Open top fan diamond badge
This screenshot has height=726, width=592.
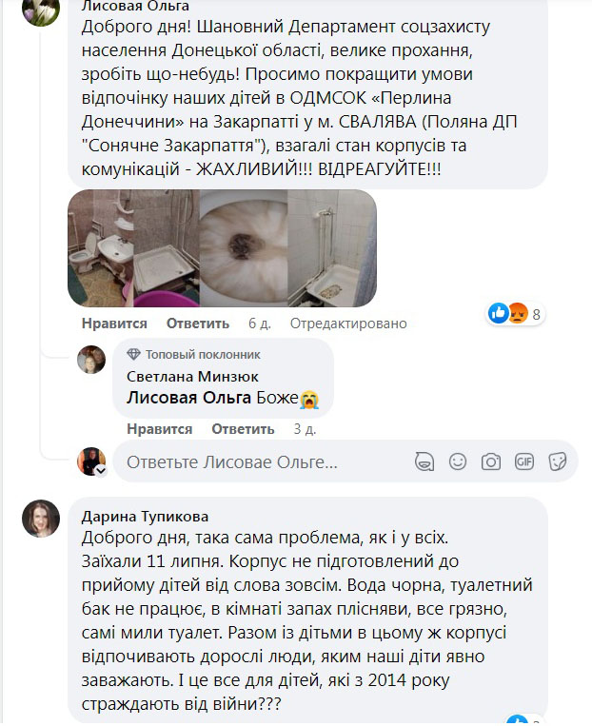(x=133, y=354)
